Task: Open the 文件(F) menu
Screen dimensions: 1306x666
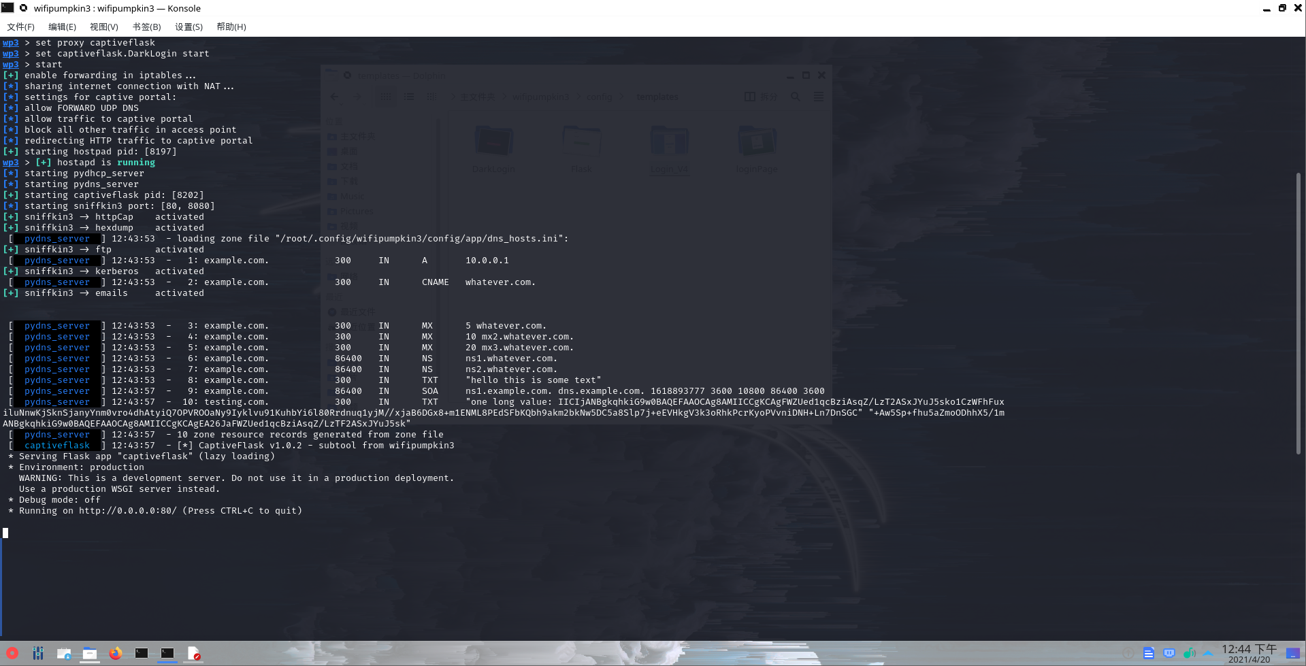Action: (x=20, y=27)
